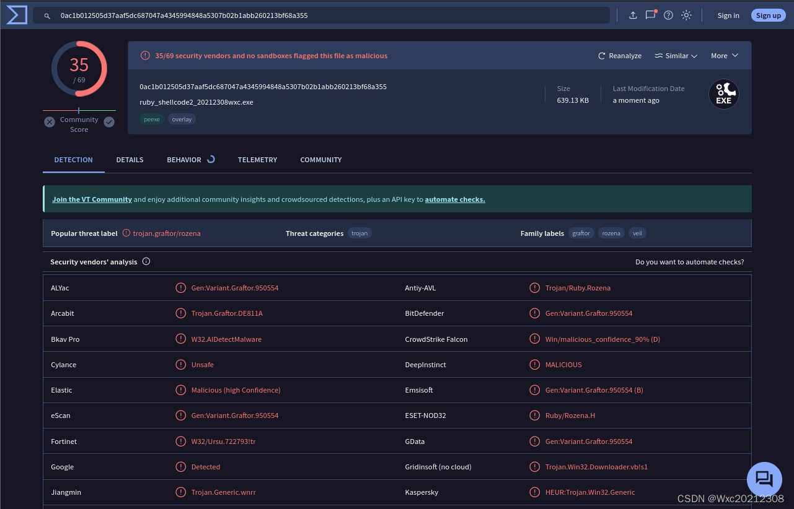Vote positive with community check icon
The width and height of the screenshot is (794, 509).
109,122
